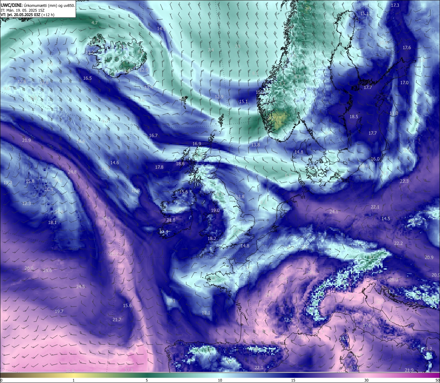Click the 17.8 value on the map
Viewport: 440px width, 383px height.
click(159, 167)
